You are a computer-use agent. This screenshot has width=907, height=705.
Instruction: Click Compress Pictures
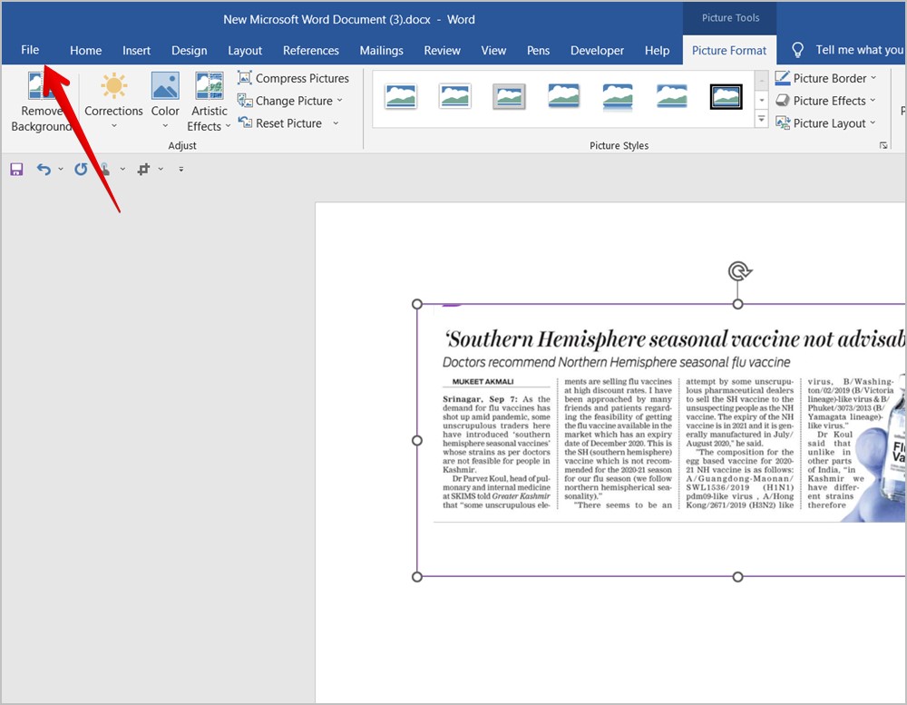click(293, 78)
